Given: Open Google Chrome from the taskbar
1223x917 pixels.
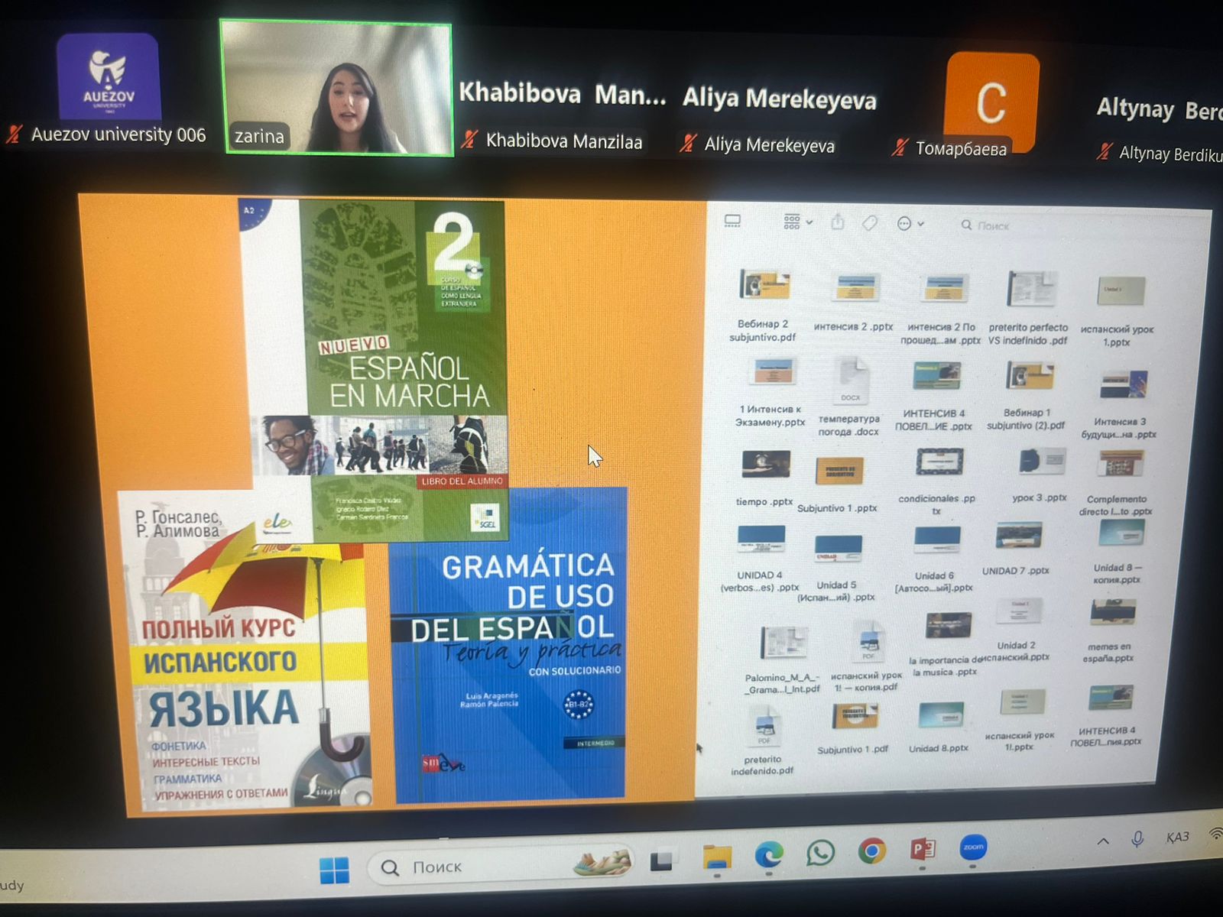Looking at the screenshot, I should [x=872, y=850].
